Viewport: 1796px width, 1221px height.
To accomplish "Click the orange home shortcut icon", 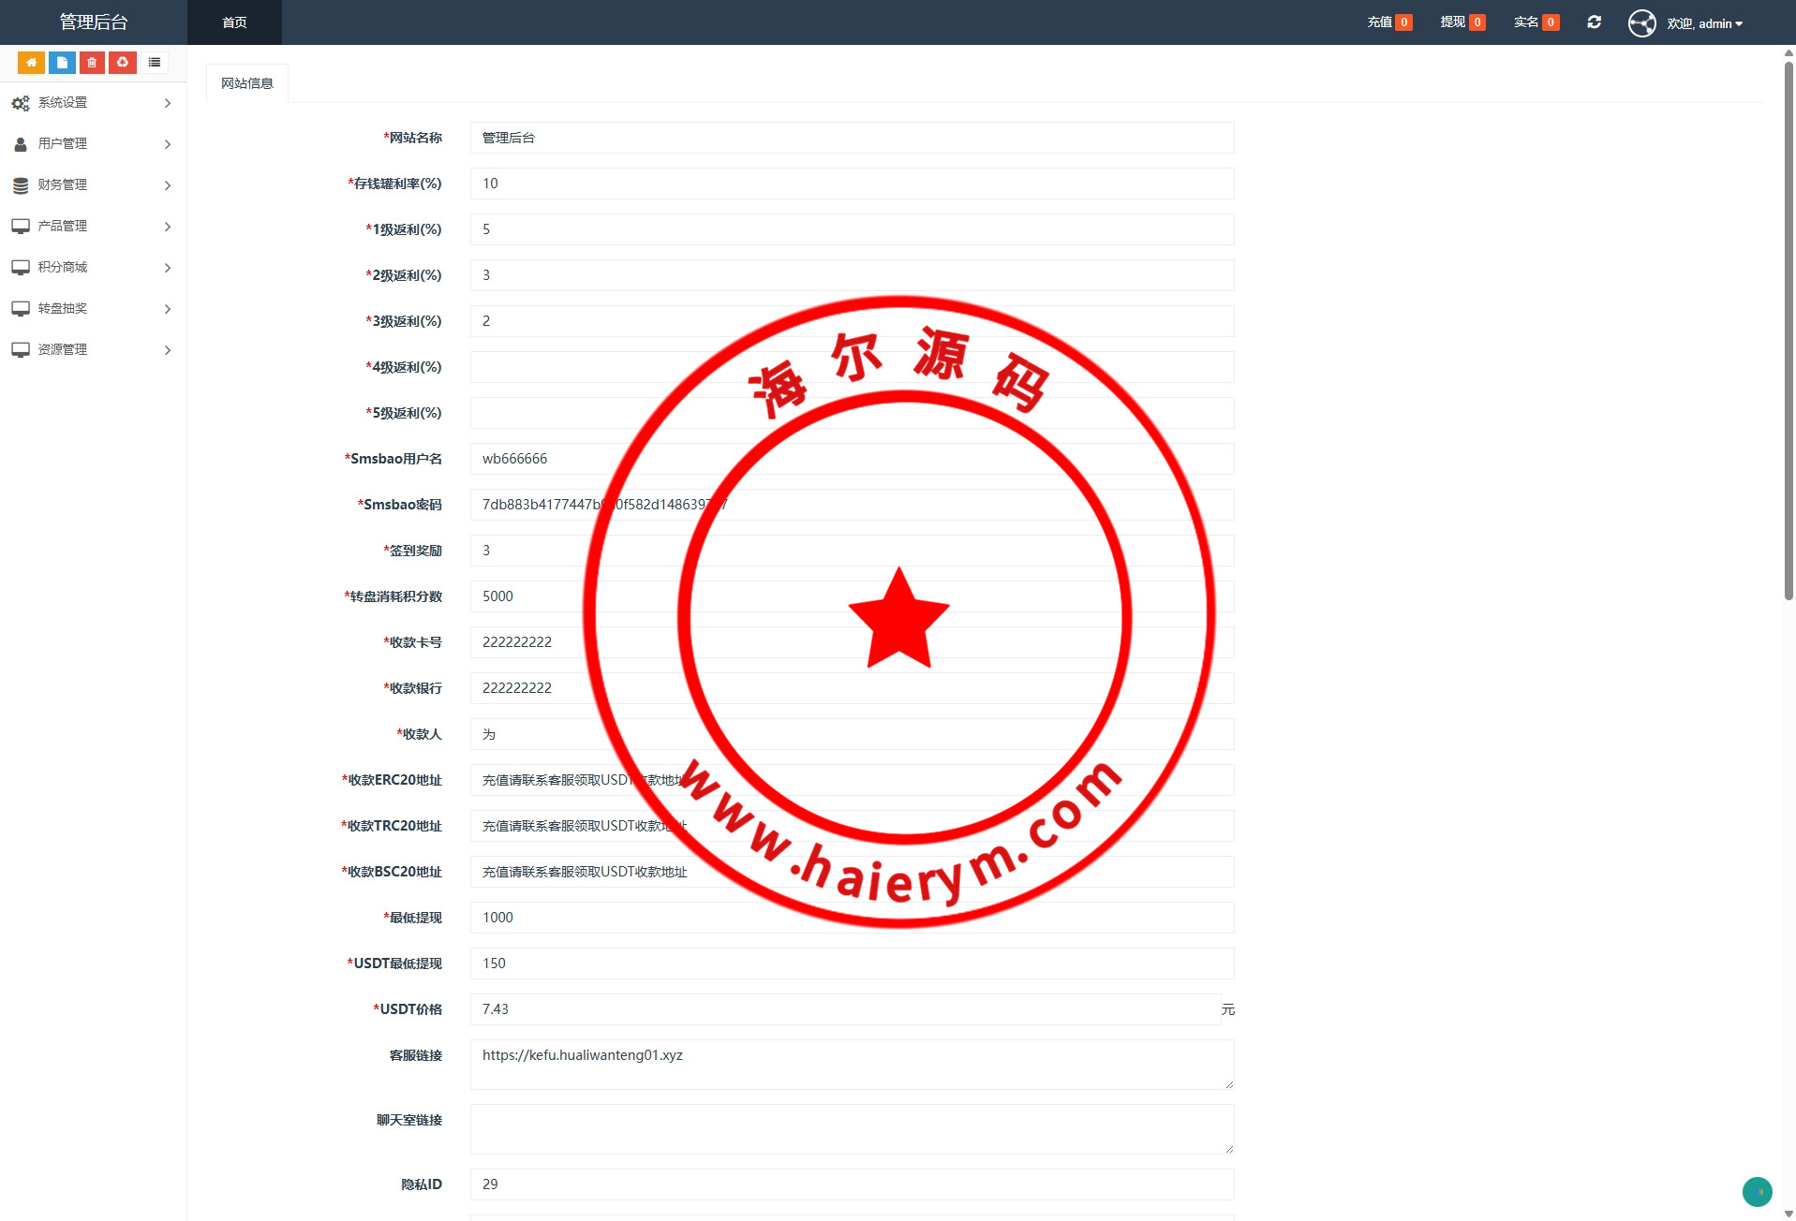I will [31, 63].
